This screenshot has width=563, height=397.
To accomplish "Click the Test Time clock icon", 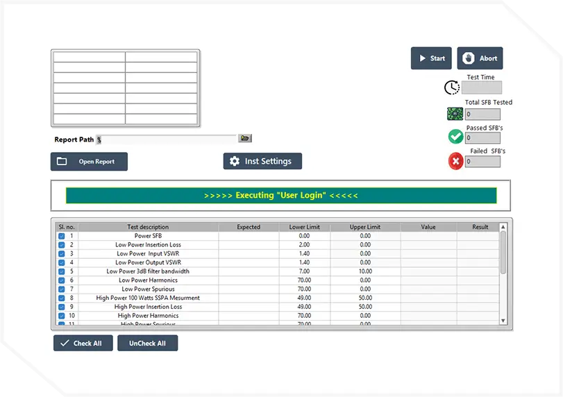I will pyautogui.click(x=452, y=87).
